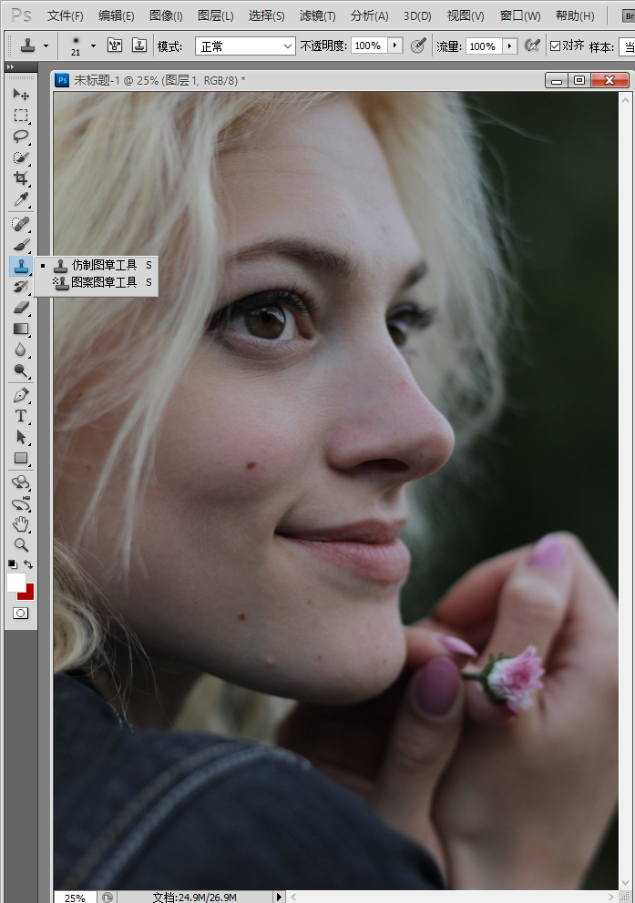This screenshot has height=903, width=635.
Task: Click the 25% zoom level field
Action: pyautogui.click(x=75, y=898)
